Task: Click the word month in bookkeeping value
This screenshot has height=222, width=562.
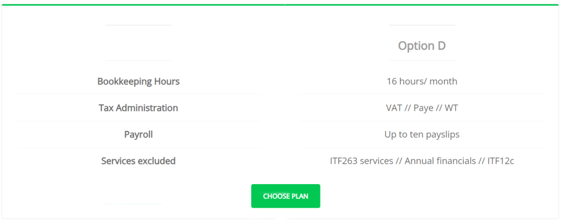Action: pos(443,82)
